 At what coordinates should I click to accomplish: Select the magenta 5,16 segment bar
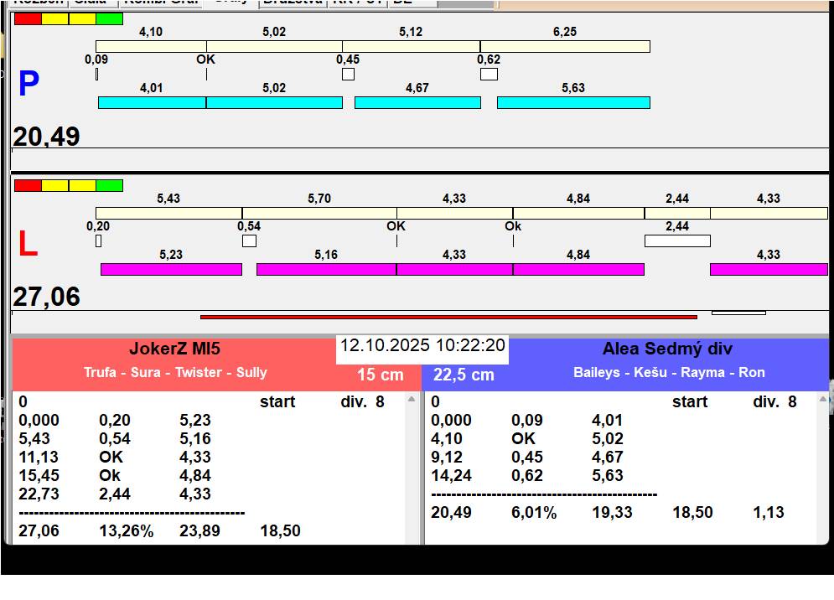pos(326,269)
